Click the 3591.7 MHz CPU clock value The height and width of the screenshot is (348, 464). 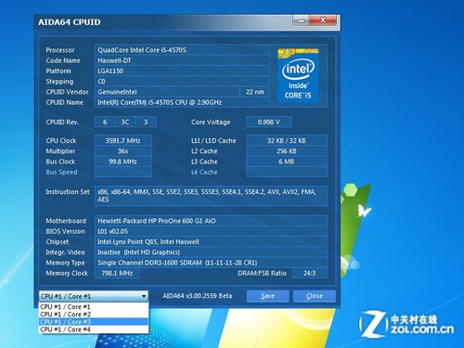[x=123, y=141]
